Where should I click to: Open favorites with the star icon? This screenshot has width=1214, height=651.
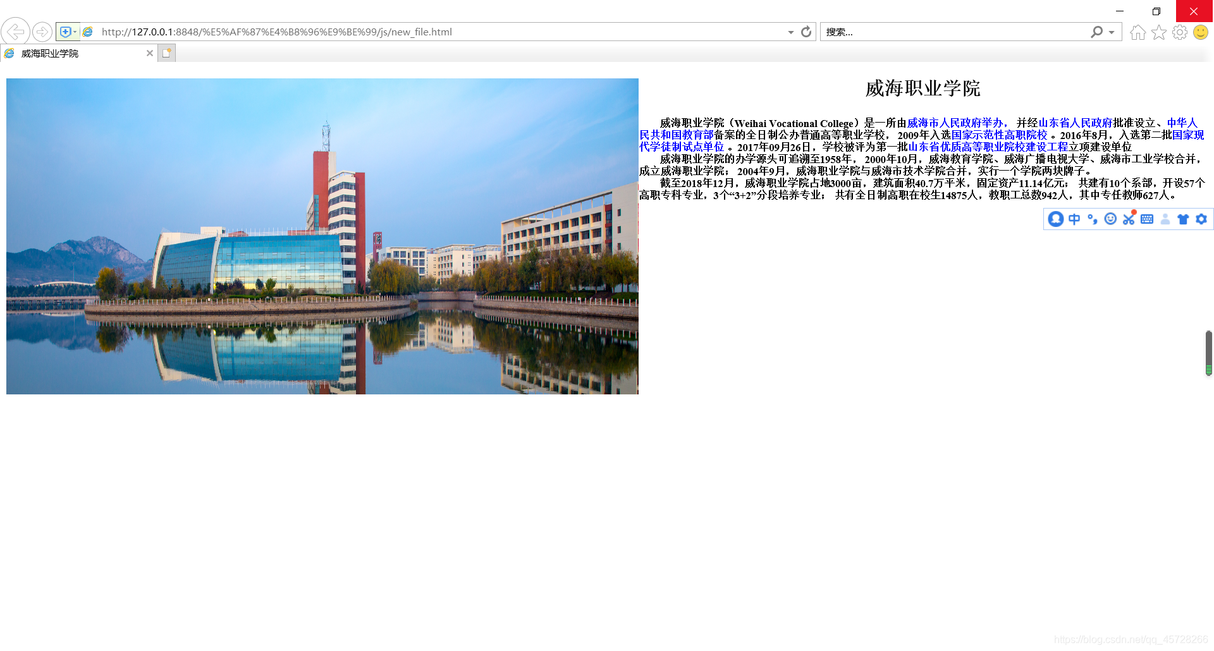click(x=1158, y=32)
